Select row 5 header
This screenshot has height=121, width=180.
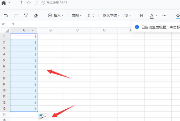pos(5,60)
